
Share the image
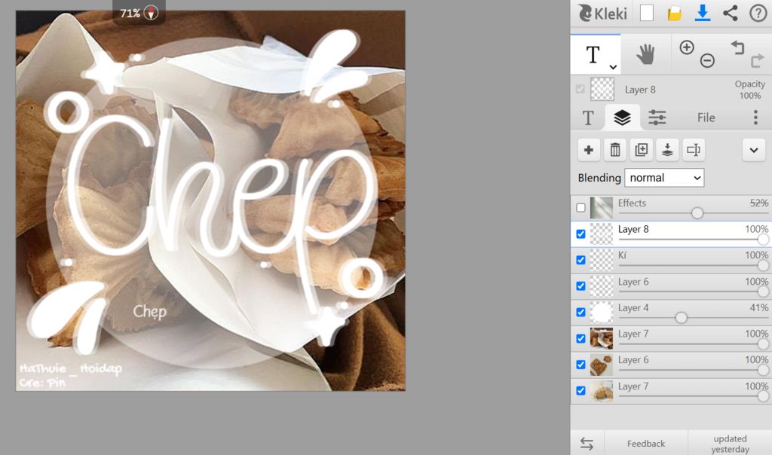coord(730,14)
